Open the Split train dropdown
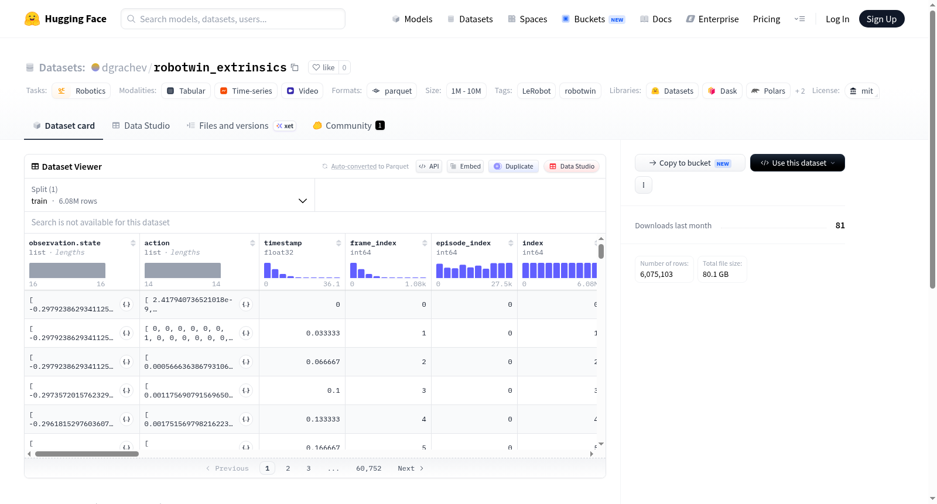The width and height of the screenshot is (937, 504). pyautogui.click(x=170, y=195)
